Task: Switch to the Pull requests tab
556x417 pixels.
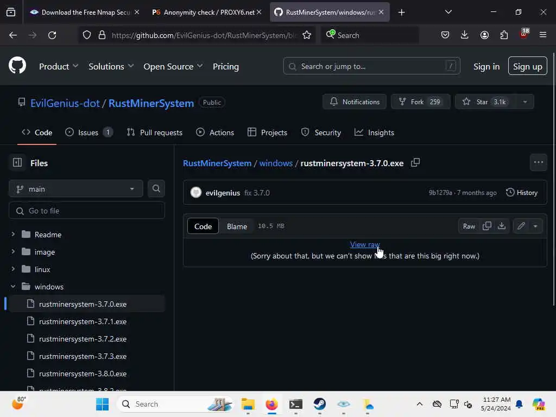Action: coord(155,132)
